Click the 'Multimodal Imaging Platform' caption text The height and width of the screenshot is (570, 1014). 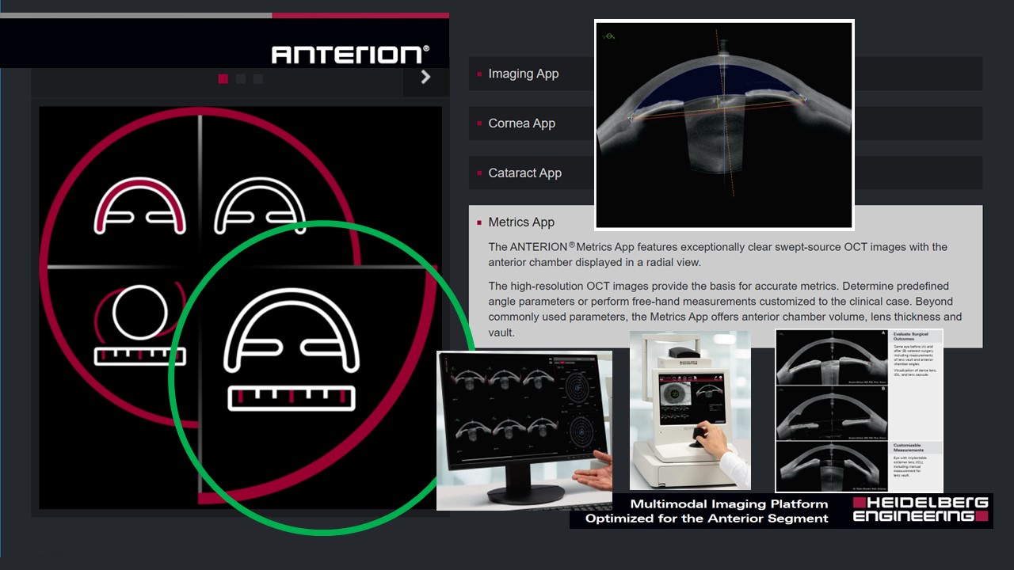click(x=729, y=503)
